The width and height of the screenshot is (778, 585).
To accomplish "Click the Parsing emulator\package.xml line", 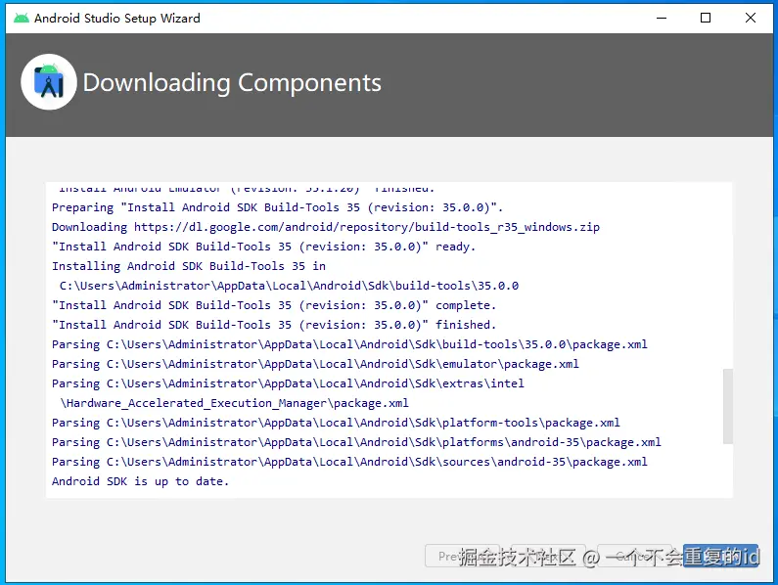I will pyautogui.click(x=315, y=364).
